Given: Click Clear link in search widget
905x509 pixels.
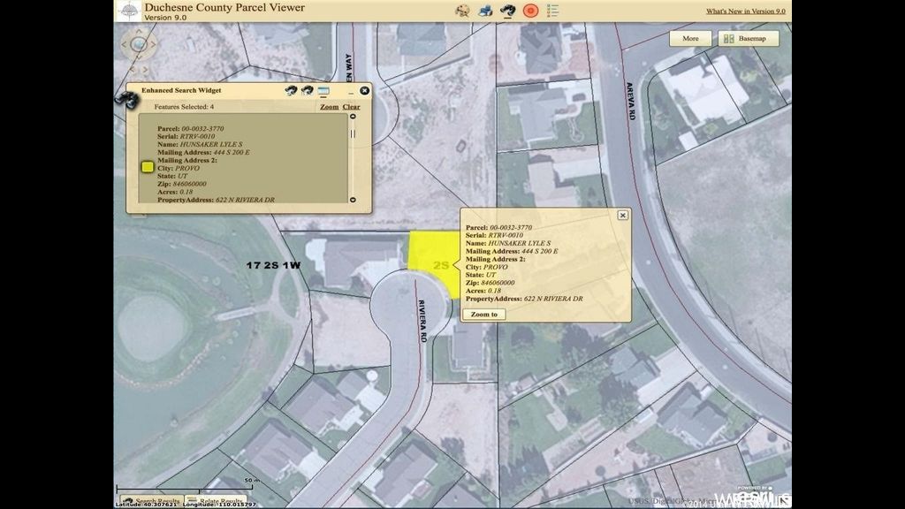Looking at the screenshot, I should tap(351, 107).
